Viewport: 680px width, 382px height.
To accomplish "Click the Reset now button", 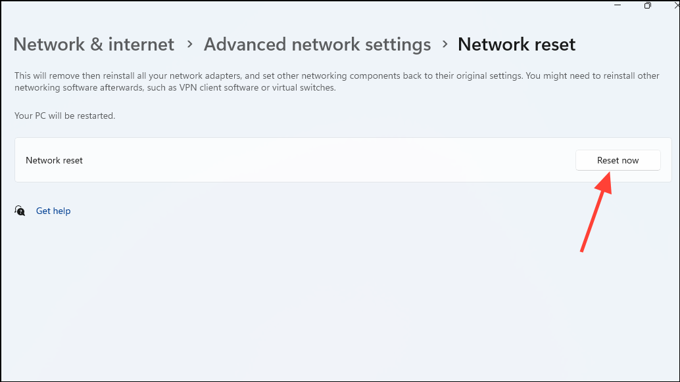I will click(x=618, y=160).
